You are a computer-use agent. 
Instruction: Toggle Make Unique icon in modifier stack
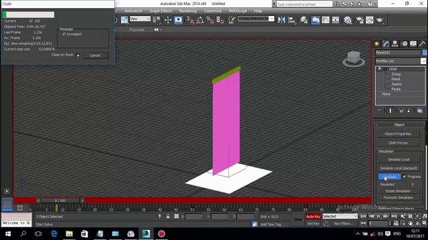(x=401, y=111)
